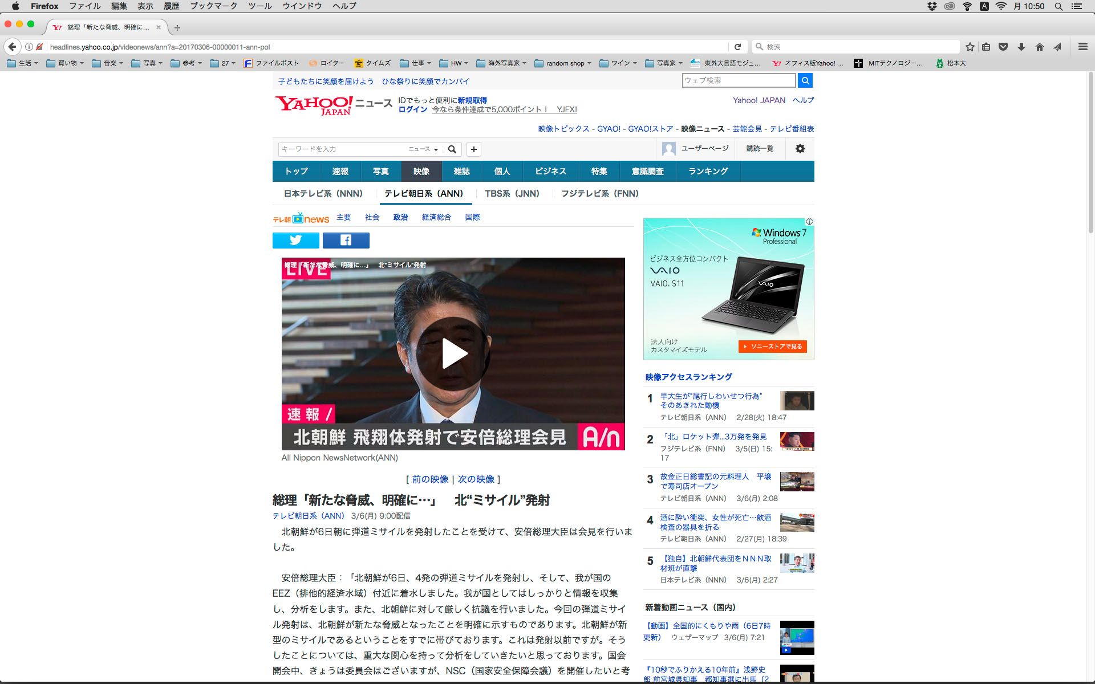
Task: Play the news video
Action: [x=453, y=354]
